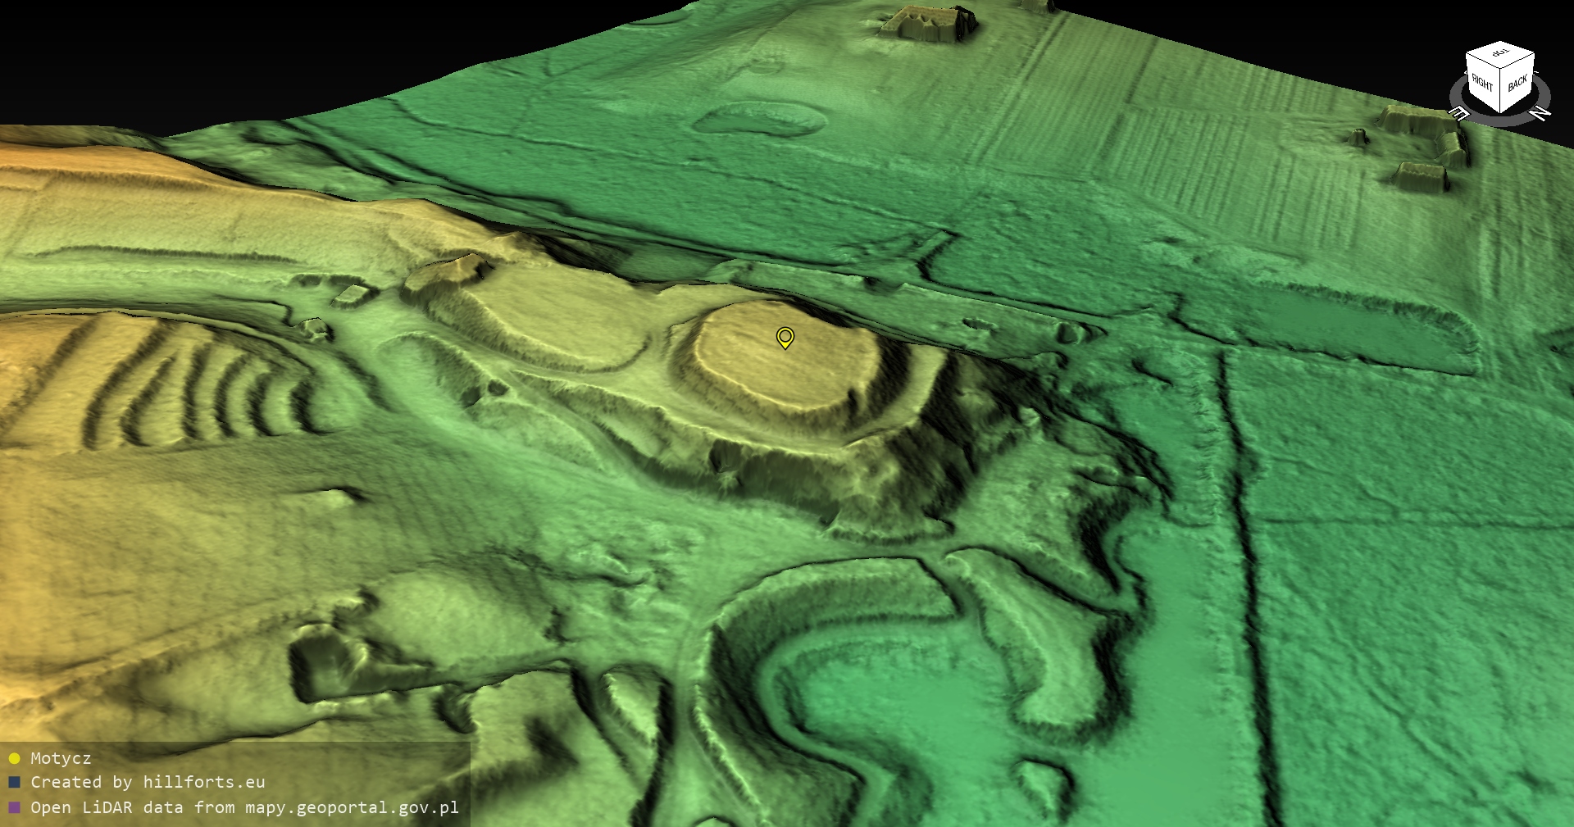Image resolution: width=1574 pixels, height=827 pixels.
Task: Click the E compass letter on the ring
Action: 1459,113
